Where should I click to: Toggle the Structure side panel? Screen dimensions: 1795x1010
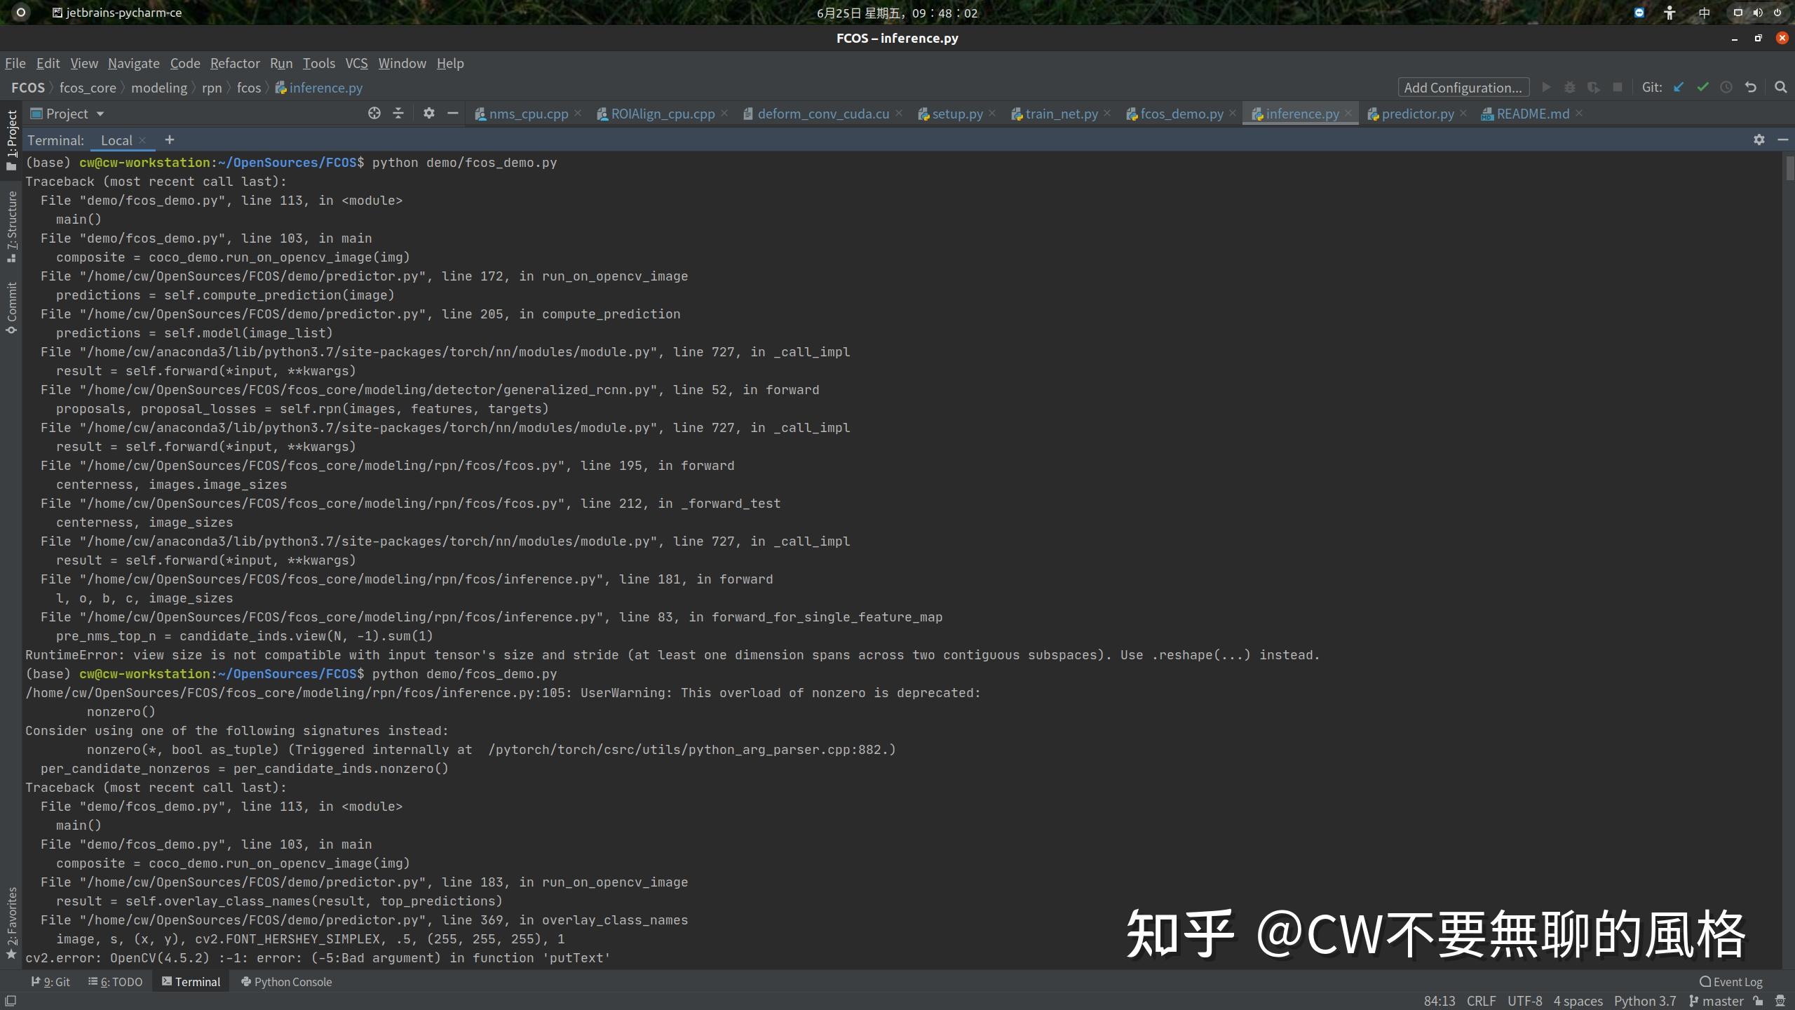coord(11,226)
